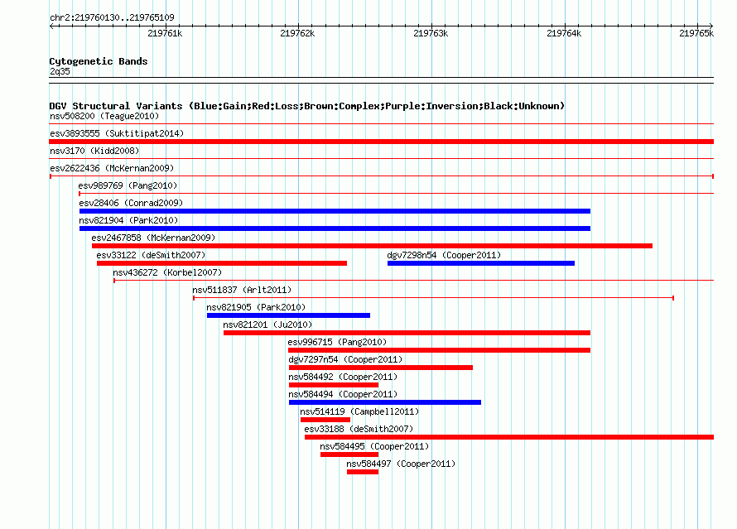Click the 219765k ruler position
The height and width of the screenshot is (529, 737).
696,33
